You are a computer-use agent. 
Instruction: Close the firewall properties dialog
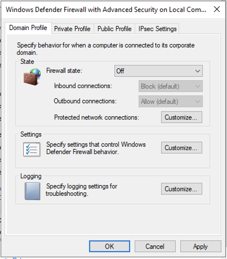[217, 9]
